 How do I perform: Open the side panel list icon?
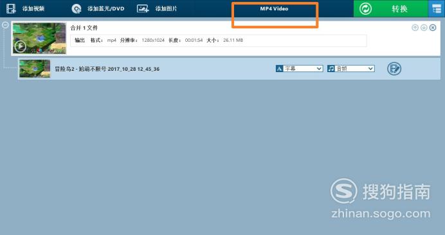[x=437, y=9]
